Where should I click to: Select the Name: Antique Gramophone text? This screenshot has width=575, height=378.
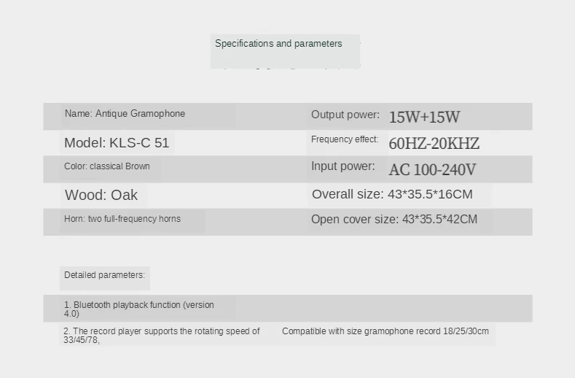pos(125,114)
